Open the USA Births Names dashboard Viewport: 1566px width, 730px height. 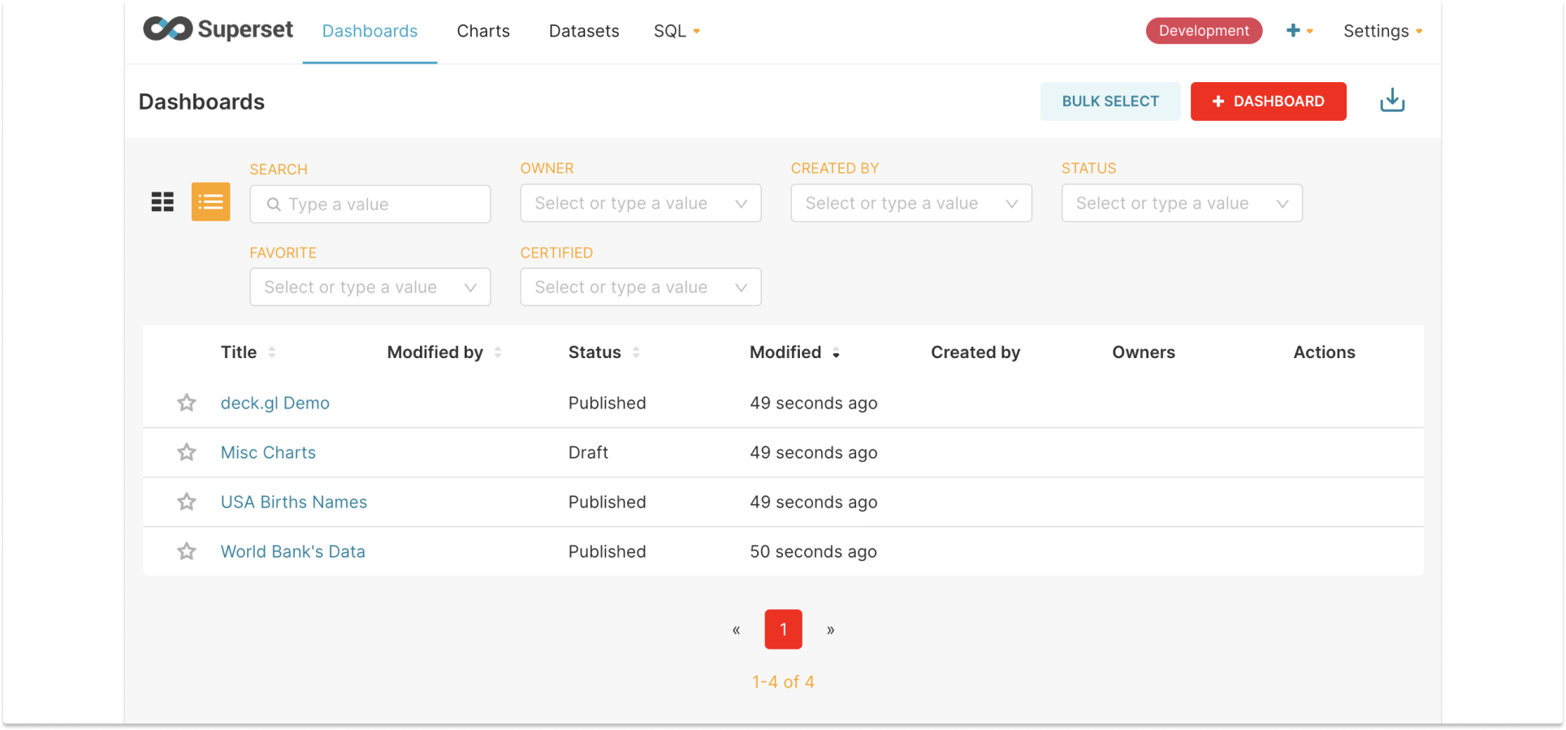(294, 502)
